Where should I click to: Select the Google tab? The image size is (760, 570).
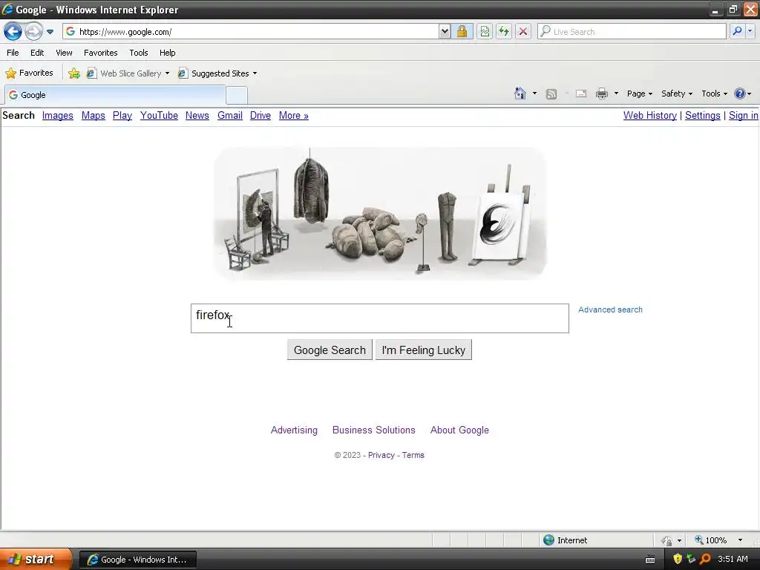115,95
